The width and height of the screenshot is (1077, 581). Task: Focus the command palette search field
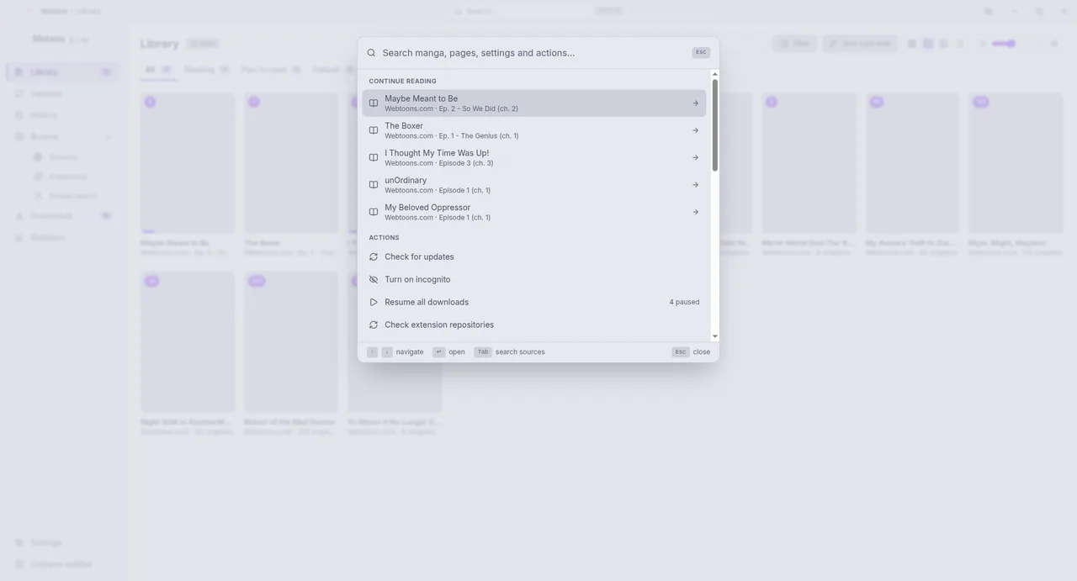534,52
